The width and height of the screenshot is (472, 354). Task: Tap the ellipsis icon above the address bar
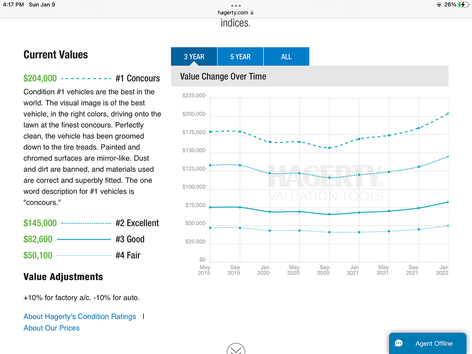236,6
